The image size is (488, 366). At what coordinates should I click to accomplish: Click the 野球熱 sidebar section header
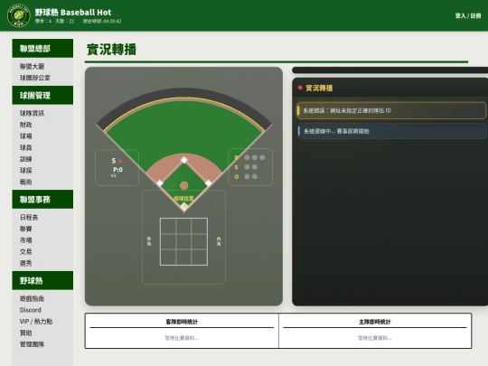pyautogui.click(x=42, y=281)
